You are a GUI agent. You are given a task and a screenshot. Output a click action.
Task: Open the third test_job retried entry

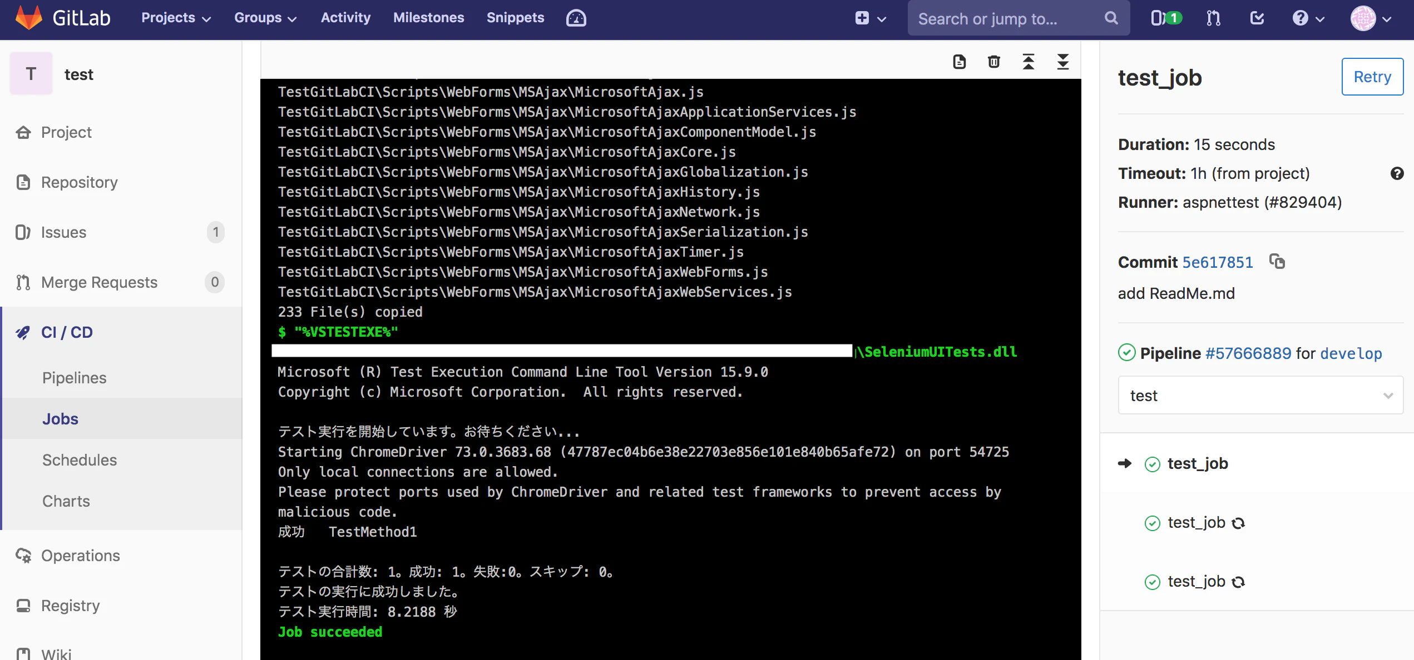tap(1197, 582)
